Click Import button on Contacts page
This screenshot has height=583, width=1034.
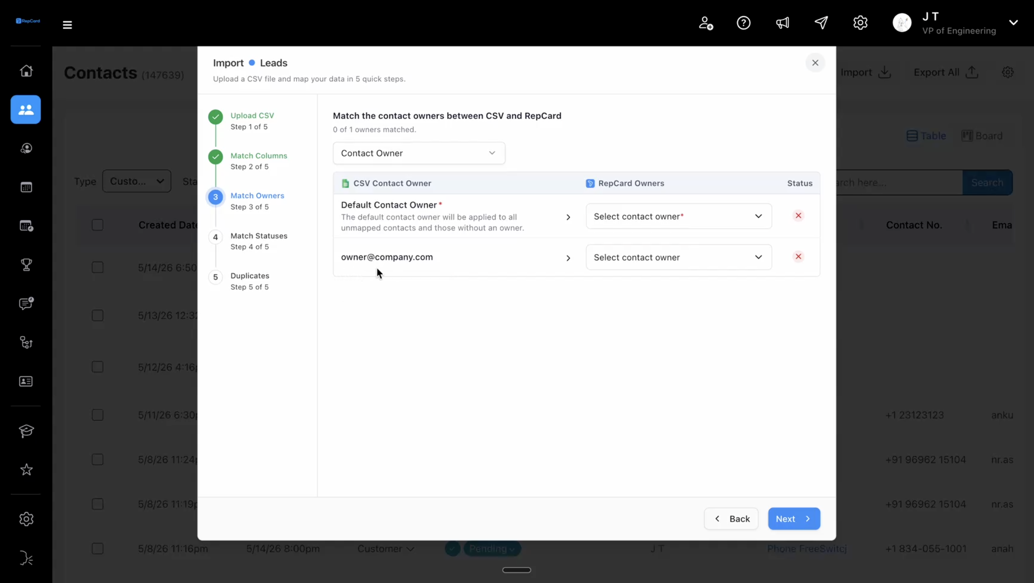[x=866, y=72]
